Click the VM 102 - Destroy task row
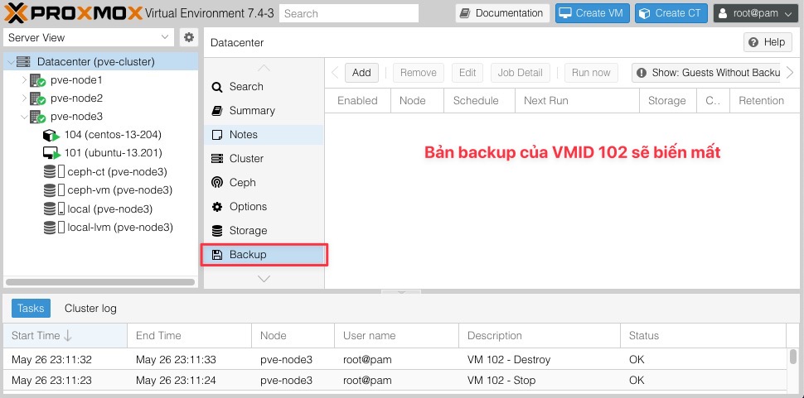This screenshot has width=804, height=398. [395, 360]
